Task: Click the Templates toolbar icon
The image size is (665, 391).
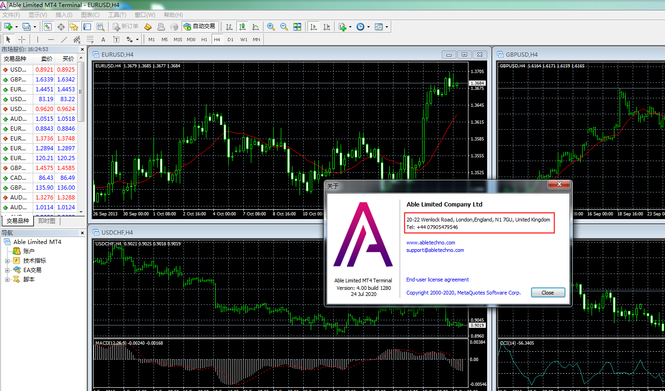Action: 379,27
